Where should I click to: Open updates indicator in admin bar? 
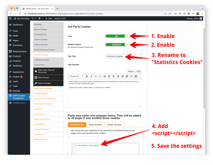(34, 19)
